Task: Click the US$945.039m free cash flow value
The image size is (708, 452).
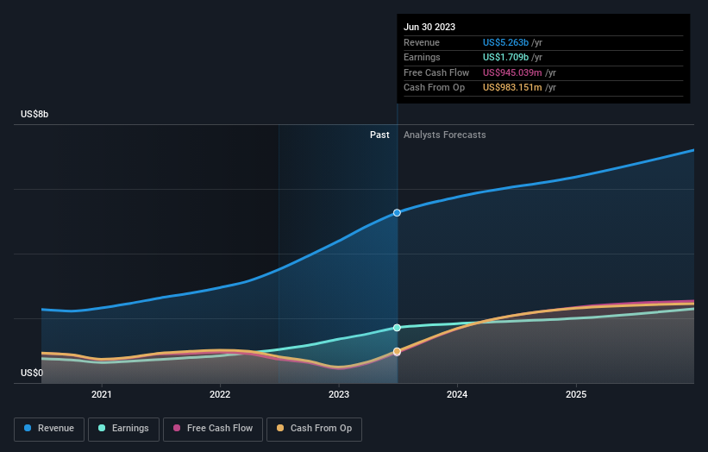Action: tap(512, 72)
